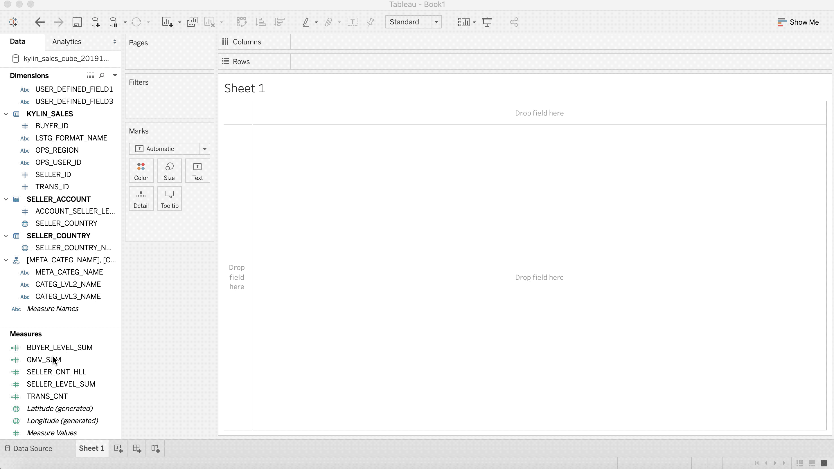Image resolution: width=834 pixels, height=469 pixels.
Task: Click the New Data Source icon
Action: [x=96, y=22]
